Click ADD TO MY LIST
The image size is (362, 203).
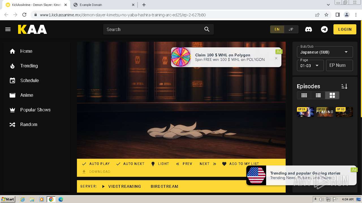click(x=240, y=164)
